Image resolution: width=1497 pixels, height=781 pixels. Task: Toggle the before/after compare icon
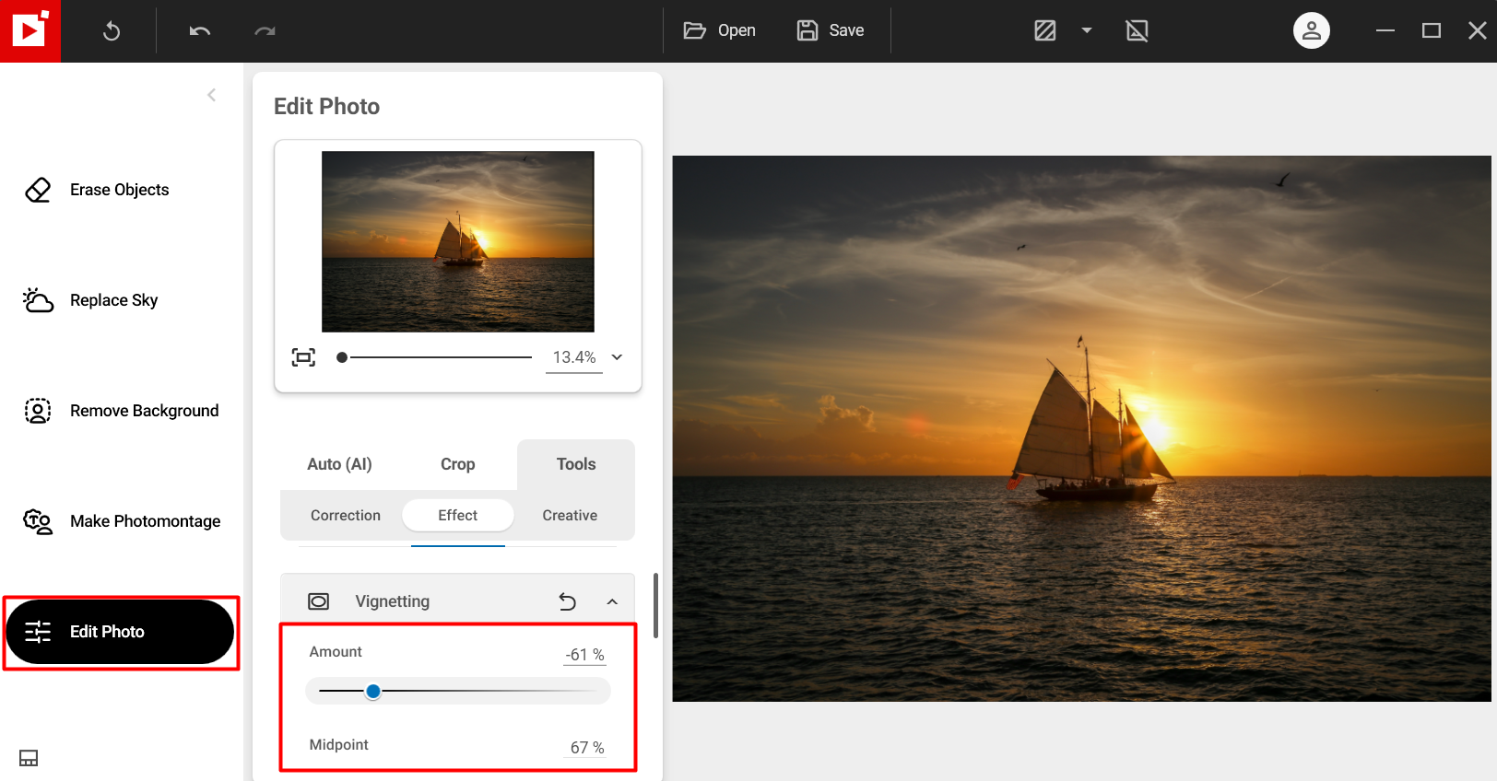tap(1045, 30)
